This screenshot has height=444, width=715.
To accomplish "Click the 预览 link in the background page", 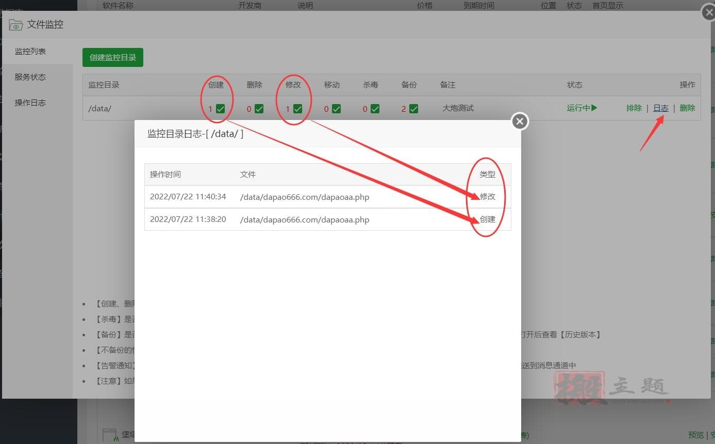I will [696, 435].
